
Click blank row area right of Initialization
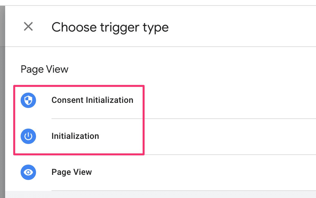(230, 136)
